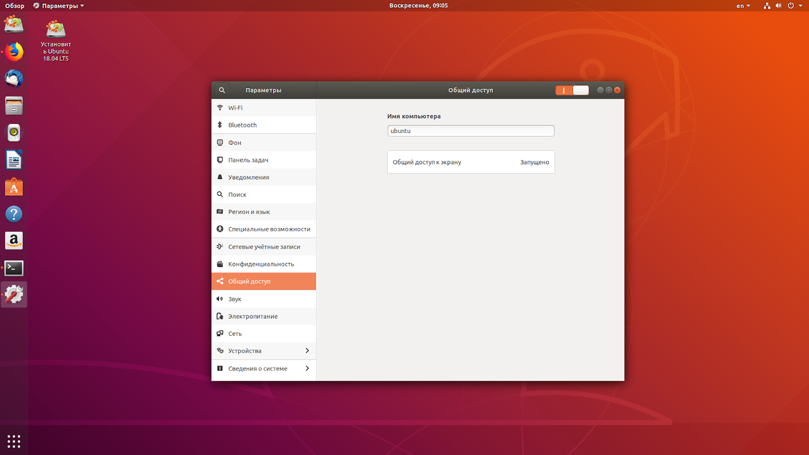
Task: Go to Панель задач settings
Action: coord(263,160)
